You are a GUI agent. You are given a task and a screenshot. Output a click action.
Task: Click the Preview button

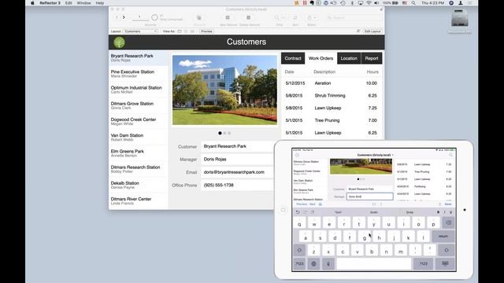click(x=206, y=31)
